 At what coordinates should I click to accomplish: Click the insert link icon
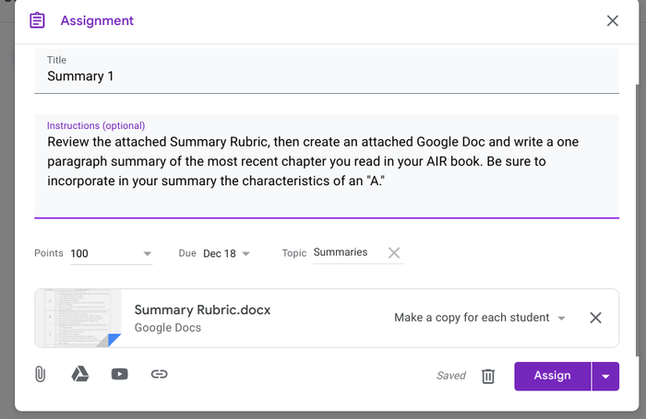click(x=159, y=375)
